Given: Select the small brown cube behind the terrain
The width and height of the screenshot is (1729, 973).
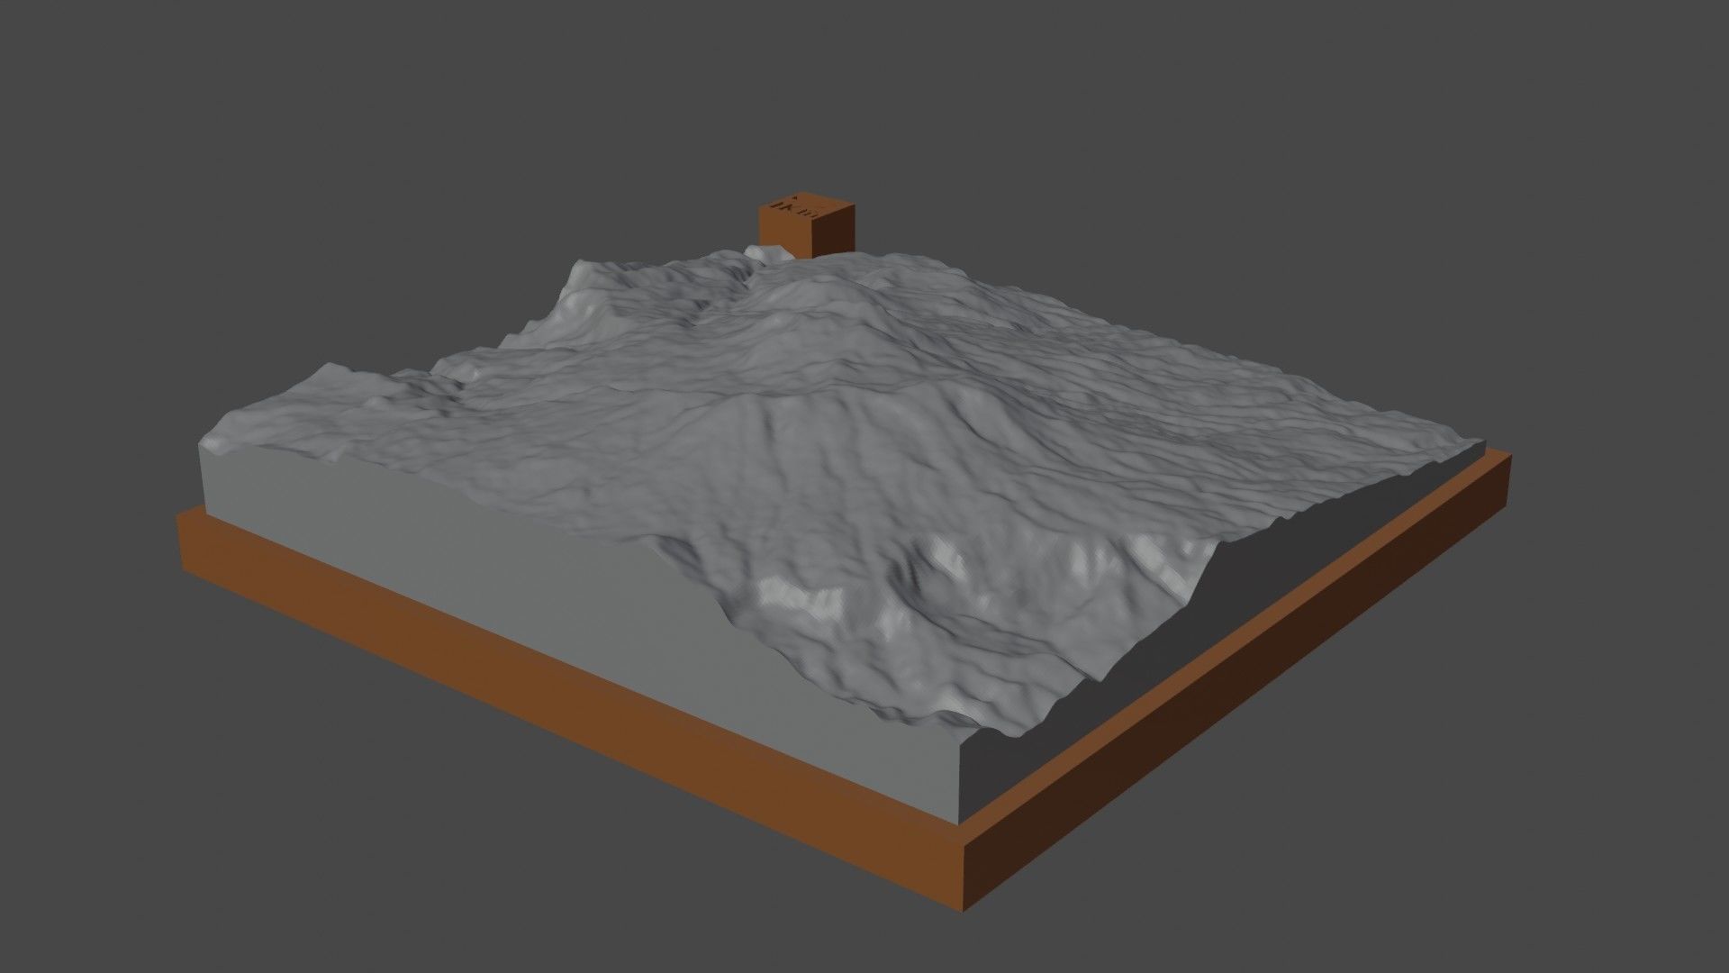Looking at the screenshot, I should point(805,225).
